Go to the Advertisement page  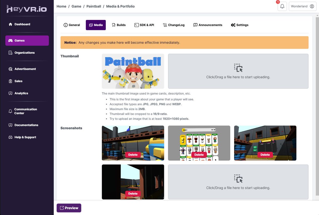(25, 69)
